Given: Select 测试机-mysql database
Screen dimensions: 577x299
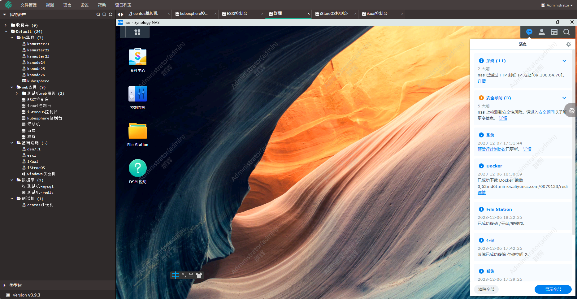Looking at the screenshot, I should [40, 186].
